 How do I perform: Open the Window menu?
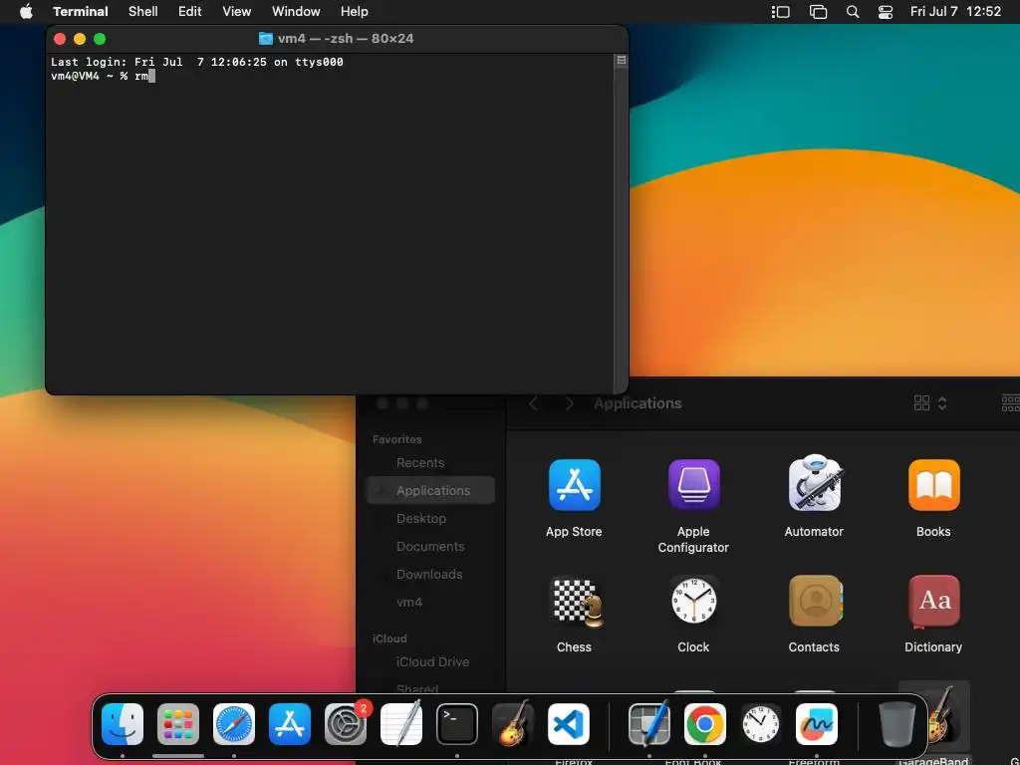coord(296,12)
